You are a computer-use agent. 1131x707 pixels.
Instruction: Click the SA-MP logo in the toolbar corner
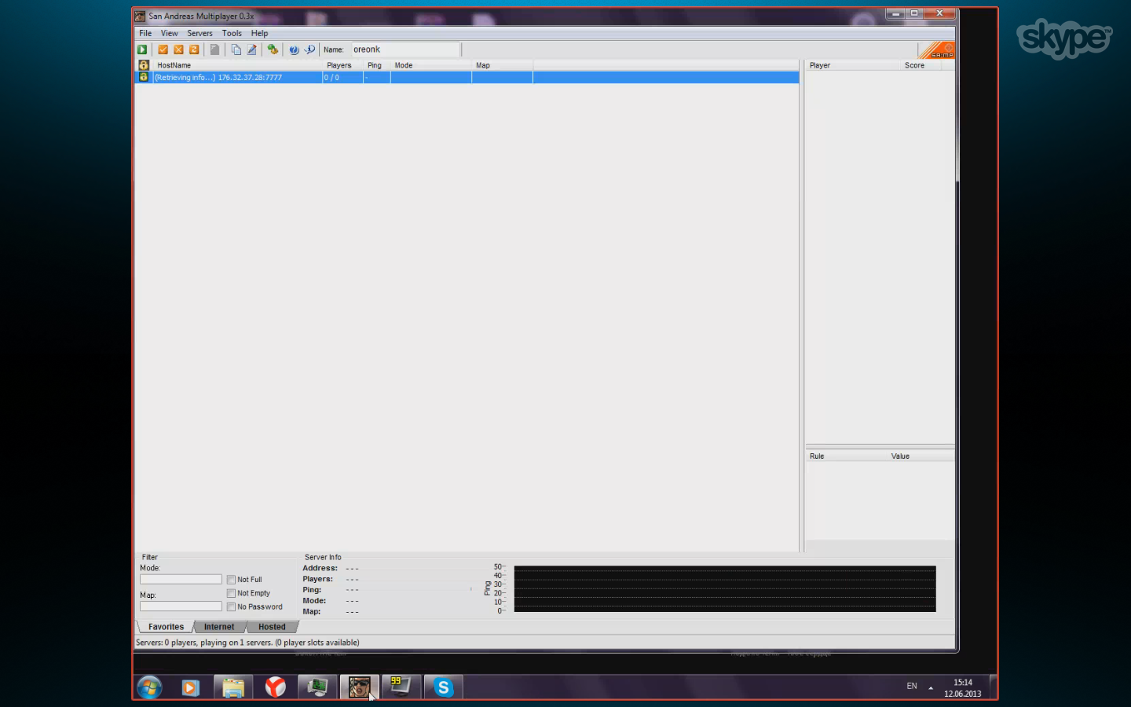[937, 49]
